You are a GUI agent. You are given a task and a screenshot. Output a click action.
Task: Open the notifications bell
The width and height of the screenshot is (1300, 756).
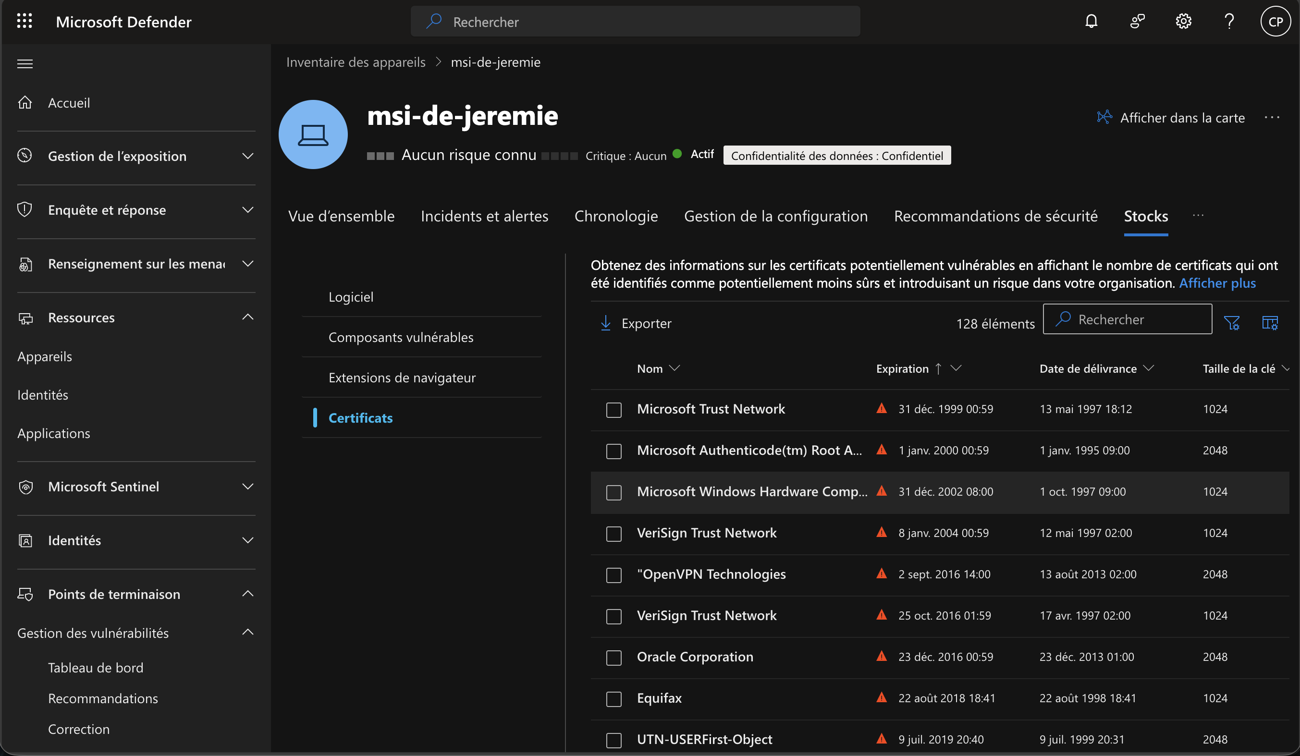click(1091, 21)
